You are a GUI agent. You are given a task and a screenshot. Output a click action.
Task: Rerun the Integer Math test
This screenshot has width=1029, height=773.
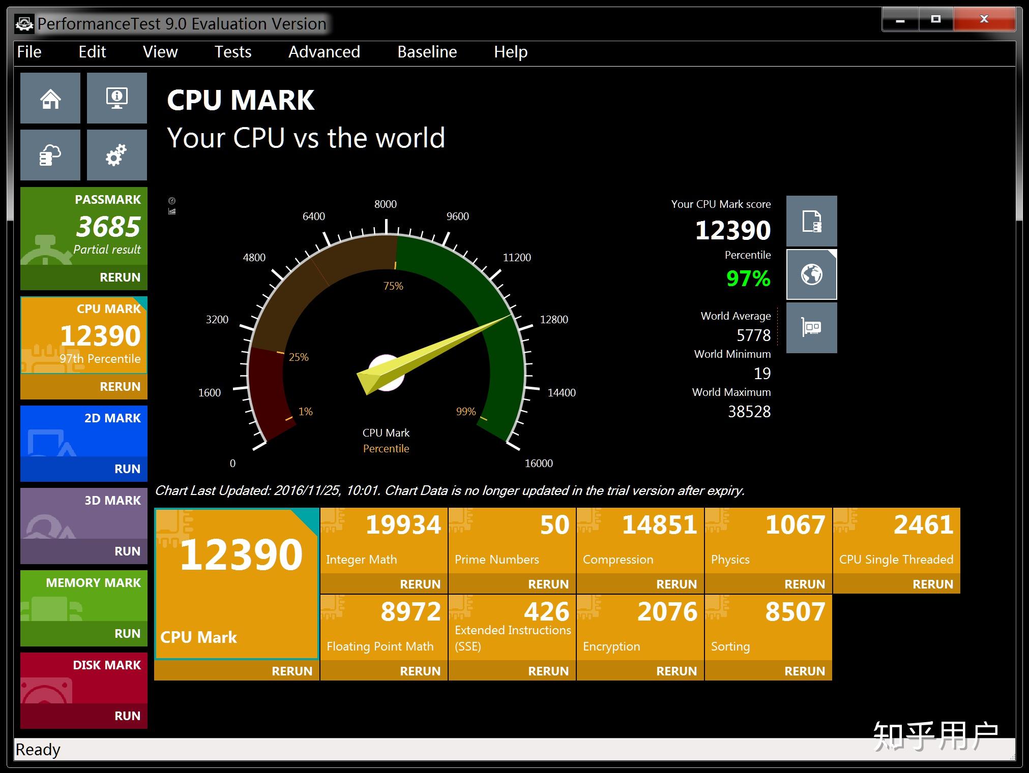[420, 584]
